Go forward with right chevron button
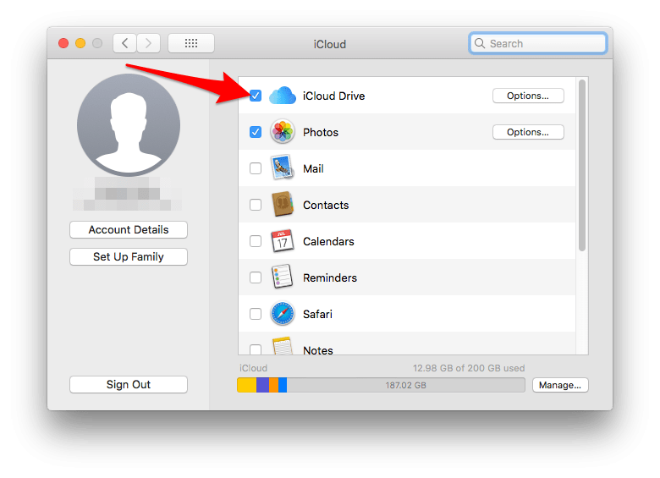The image size is (660, 478). [x=149, y=43]
